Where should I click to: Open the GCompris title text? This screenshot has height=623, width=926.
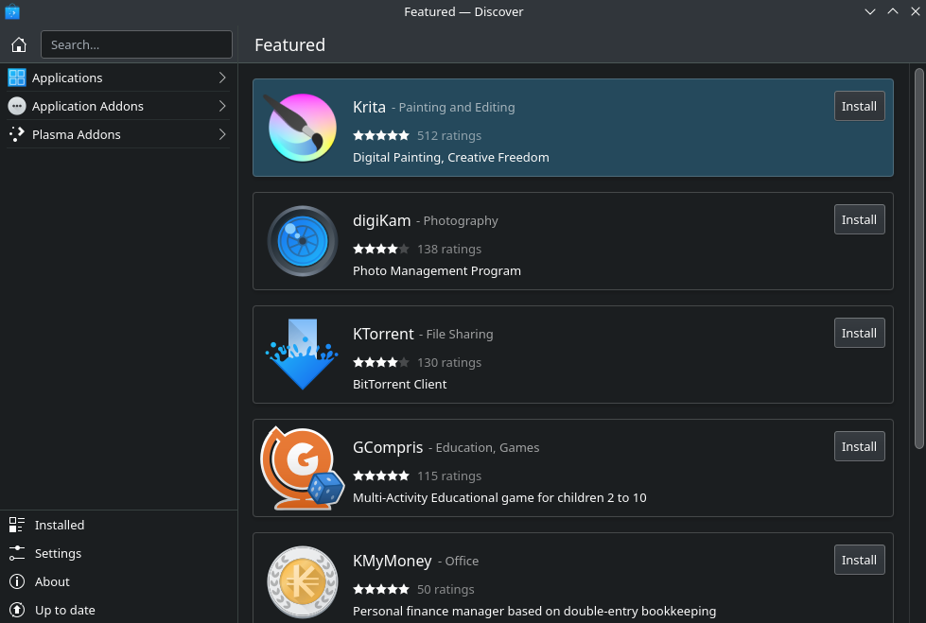coord(388,447)
